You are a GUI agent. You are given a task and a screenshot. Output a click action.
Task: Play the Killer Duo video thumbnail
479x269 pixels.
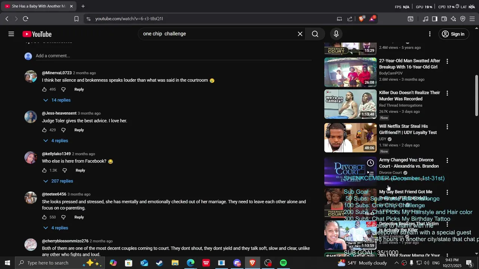coord(350,104)
